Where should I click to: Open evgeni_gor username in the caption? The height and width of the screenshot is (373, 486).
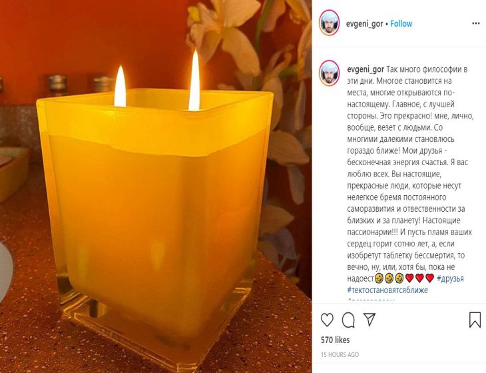[365, 69]
